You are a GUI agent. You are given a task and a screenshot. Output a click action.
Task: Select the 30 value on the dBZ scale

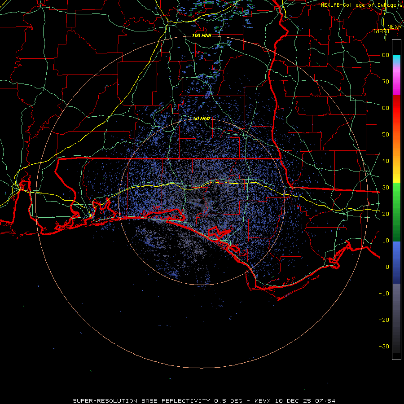pyautogui.click(x=386, y=188)
